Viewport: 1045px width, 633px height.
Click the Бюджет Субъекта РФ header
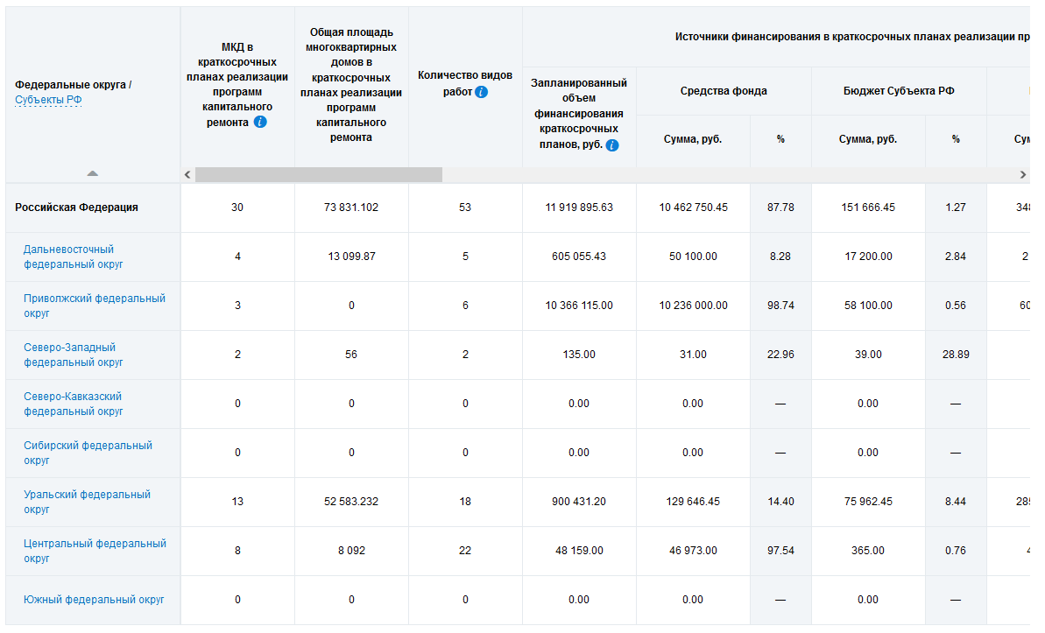tap(899, 91)
